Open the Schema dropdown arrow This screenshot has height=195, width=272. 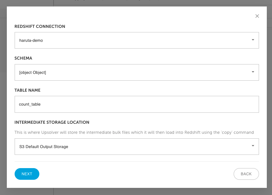[253, 72]
